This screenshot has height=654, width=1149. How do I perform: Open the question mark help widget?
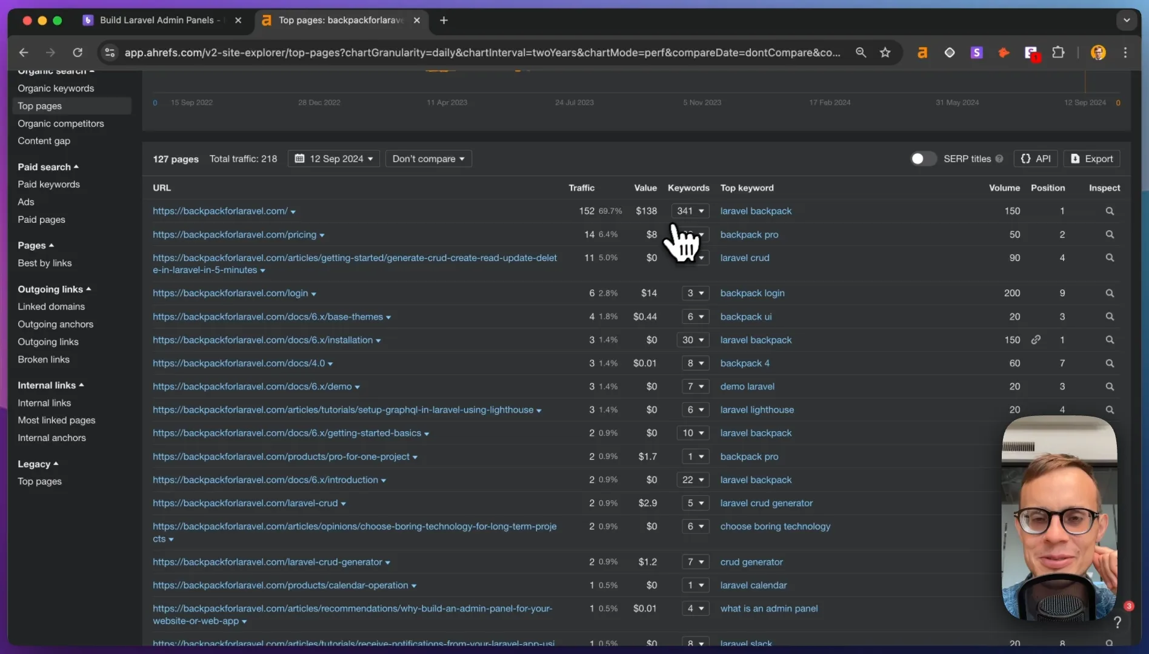pyautogui.click(x=1117, y=622)
